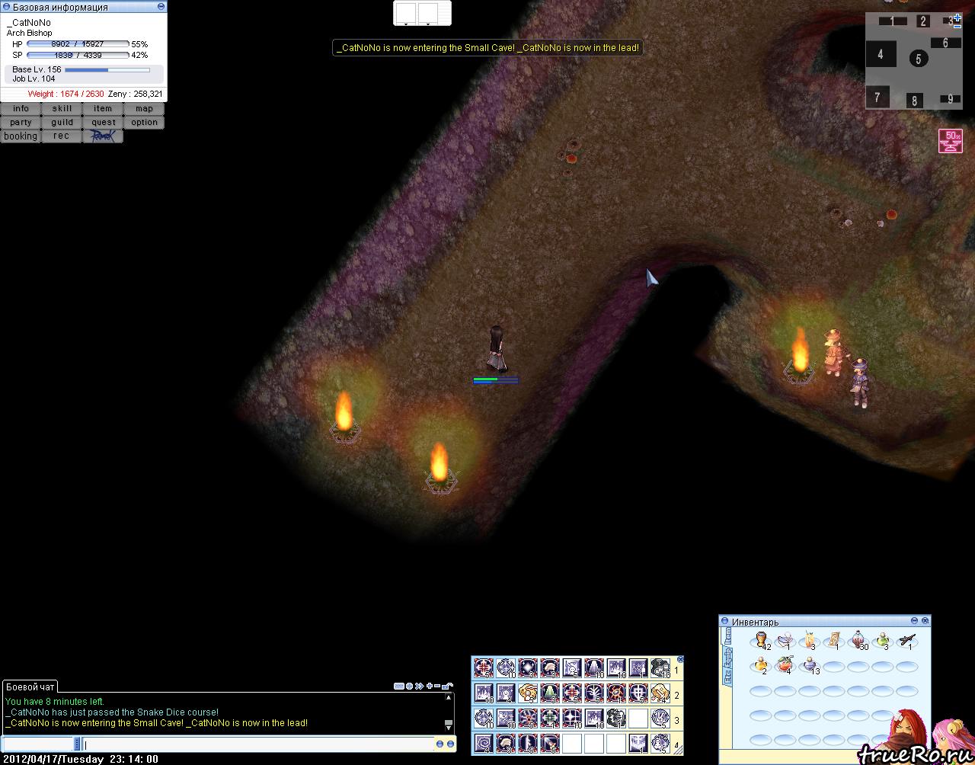Viewport: 975px width, 765px height.
Task: Click the SP bar in basic info
Action: [77, 56]
